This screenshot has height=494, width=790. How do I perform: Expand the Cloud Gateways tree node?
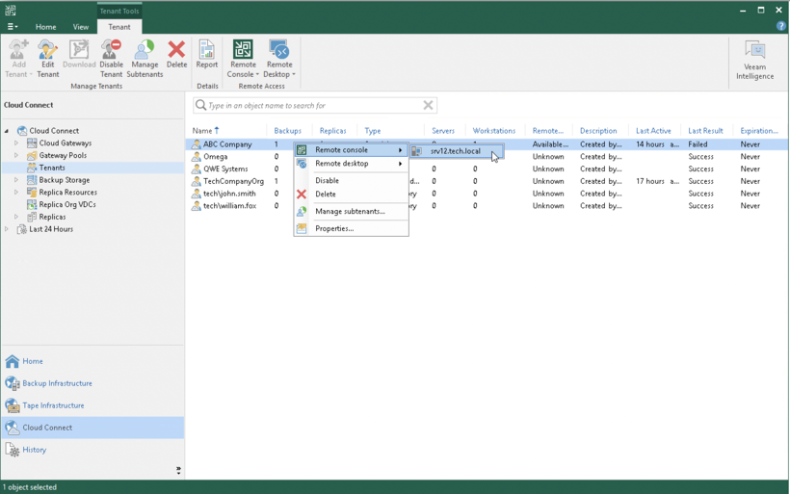click(x=16, y=143)
